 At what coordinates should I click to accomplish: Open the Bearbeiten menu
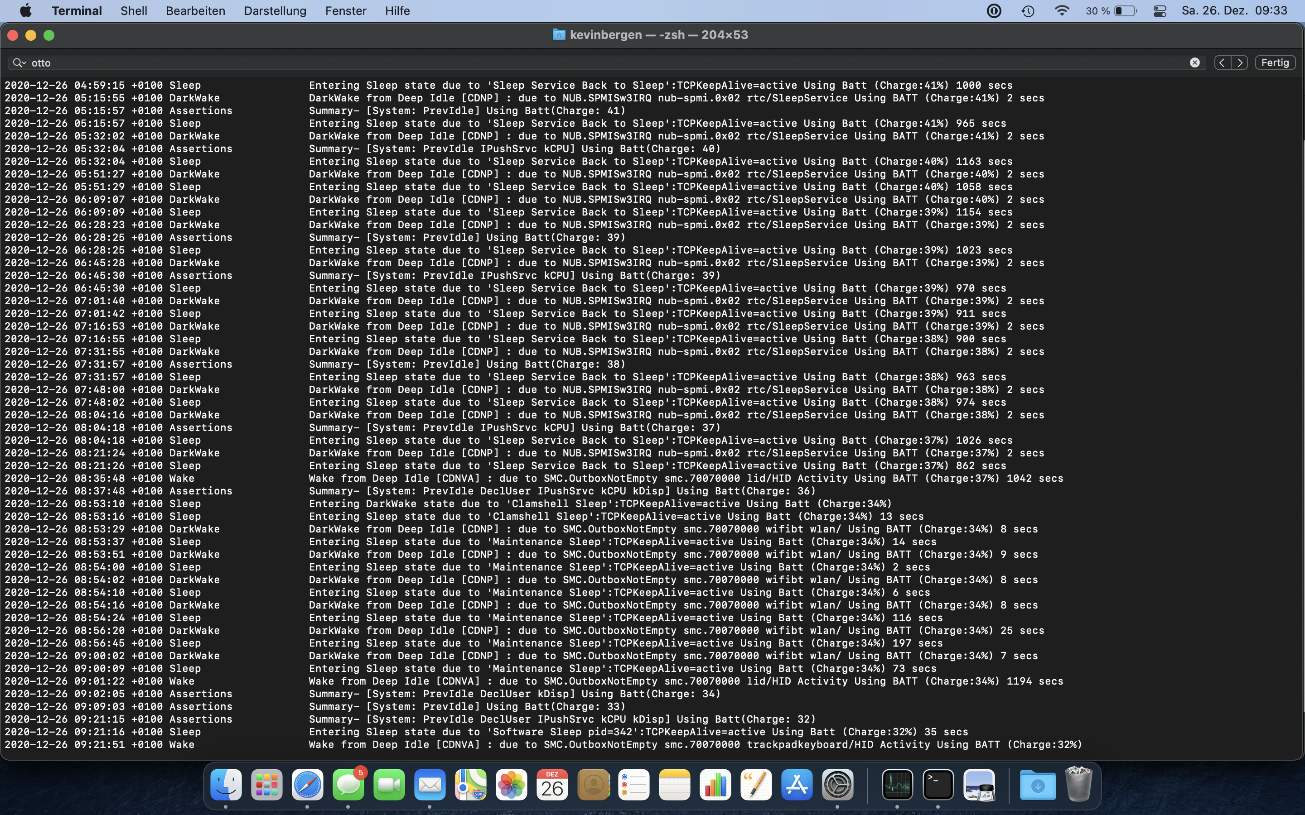[x=195, y=11]
